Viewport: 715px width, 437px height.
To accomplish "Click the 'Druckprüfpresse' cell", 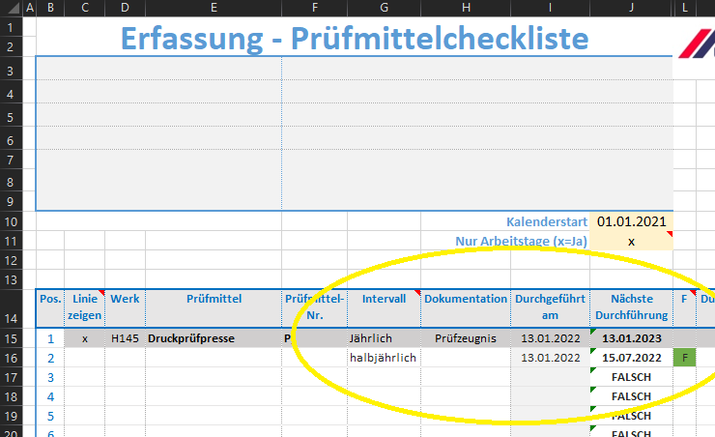I will coord(214,338).
